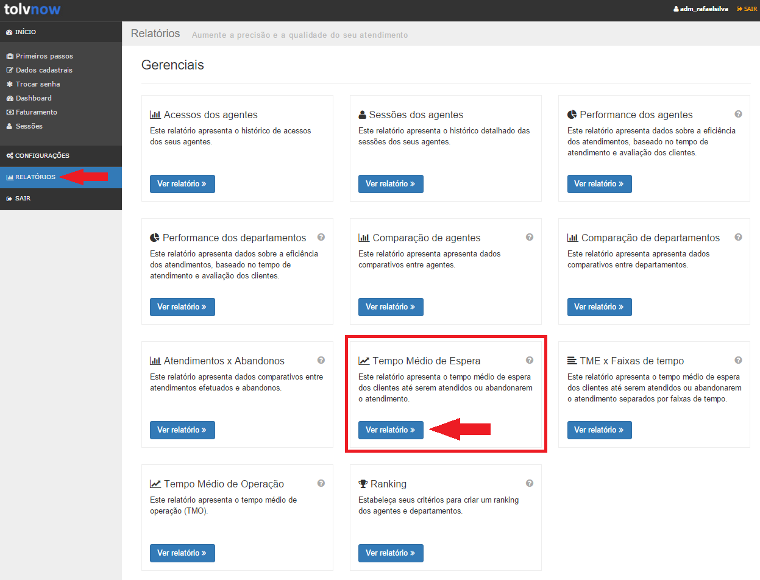Click trophy icon beside Ranking
The height and width of the screenshot is (580, 760).
pos(363,484)
